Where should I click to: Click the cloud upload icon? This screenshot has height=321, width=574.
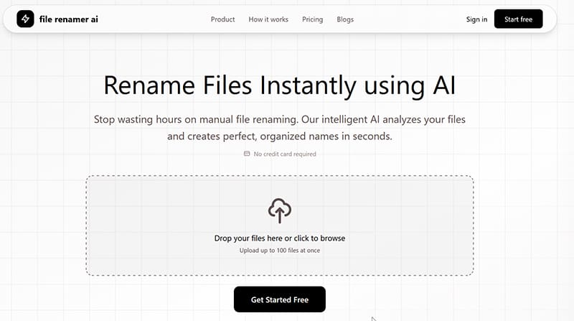280,210
